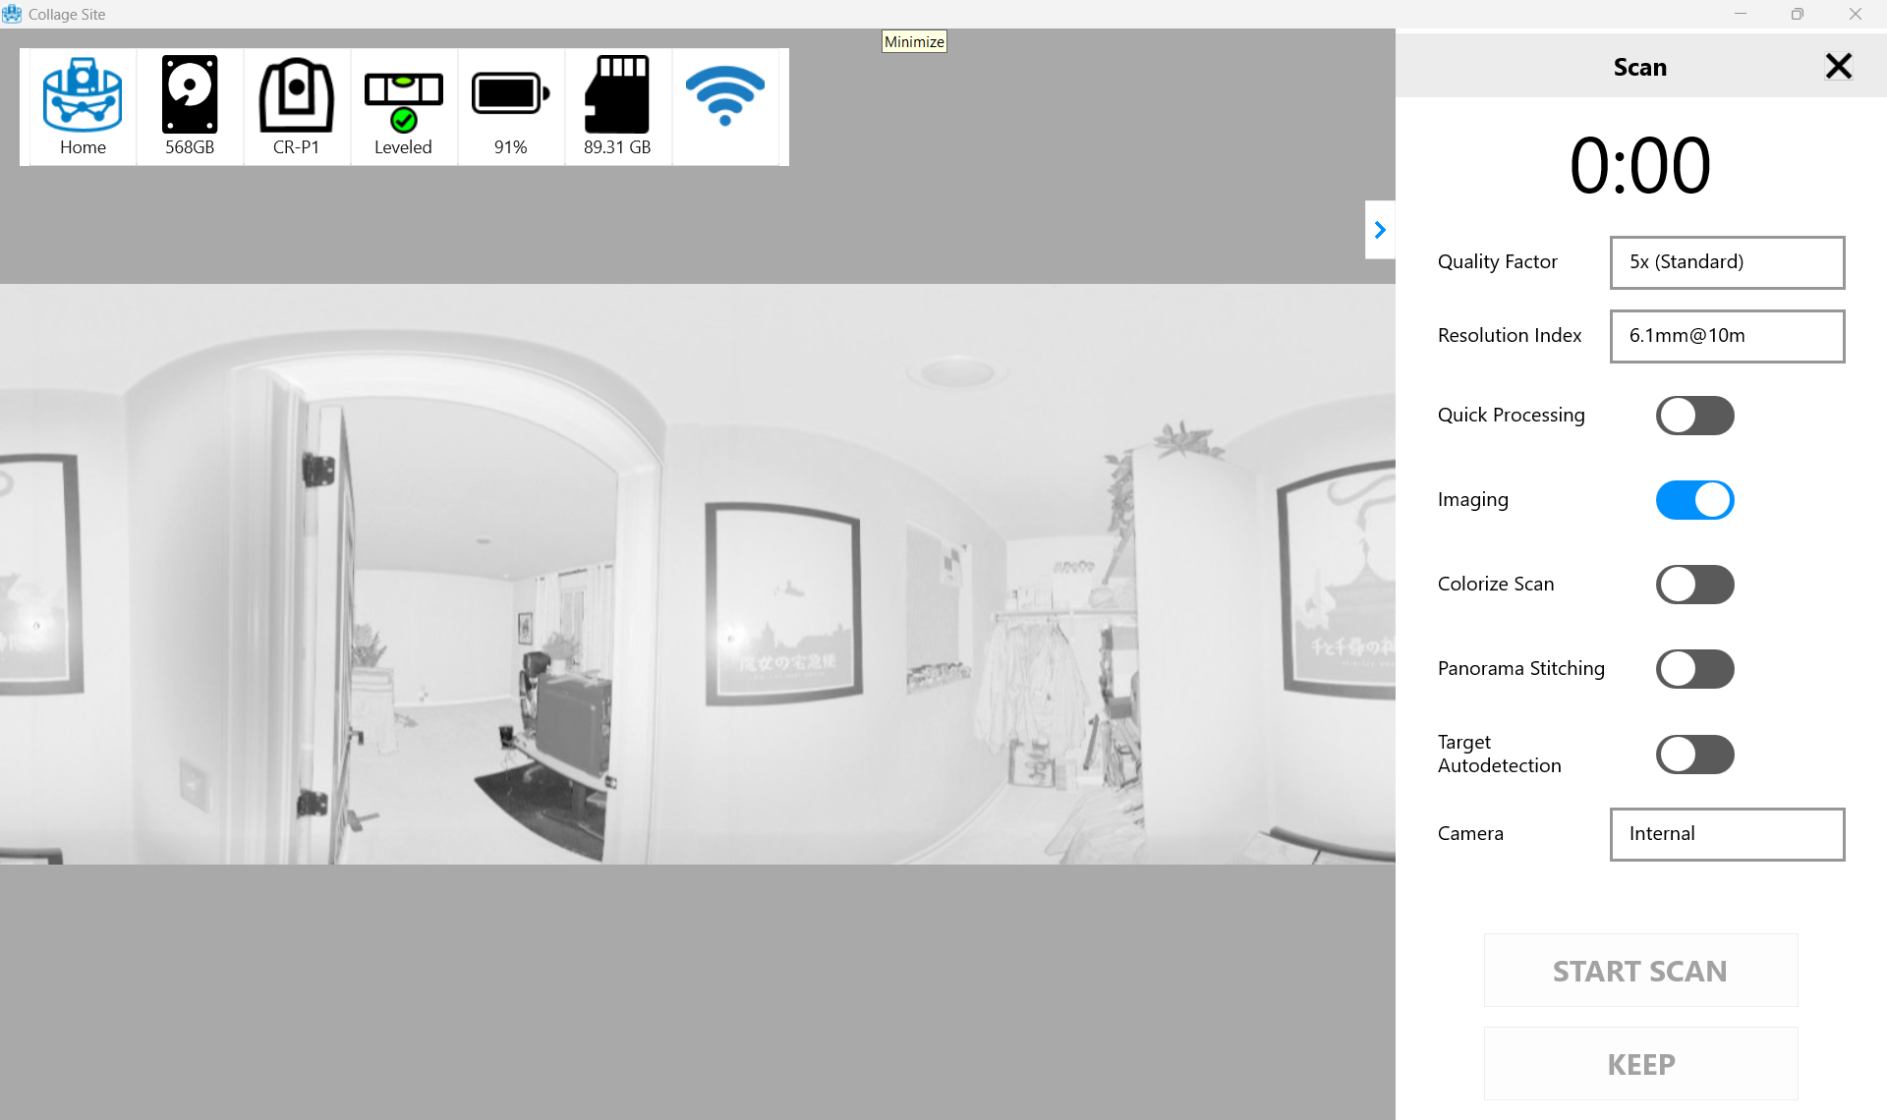This screenshot has height=1120, width=1887.
Task: Open the Camera Internal dropdown
Action: pyautogui.click(x=1727, y=834)
